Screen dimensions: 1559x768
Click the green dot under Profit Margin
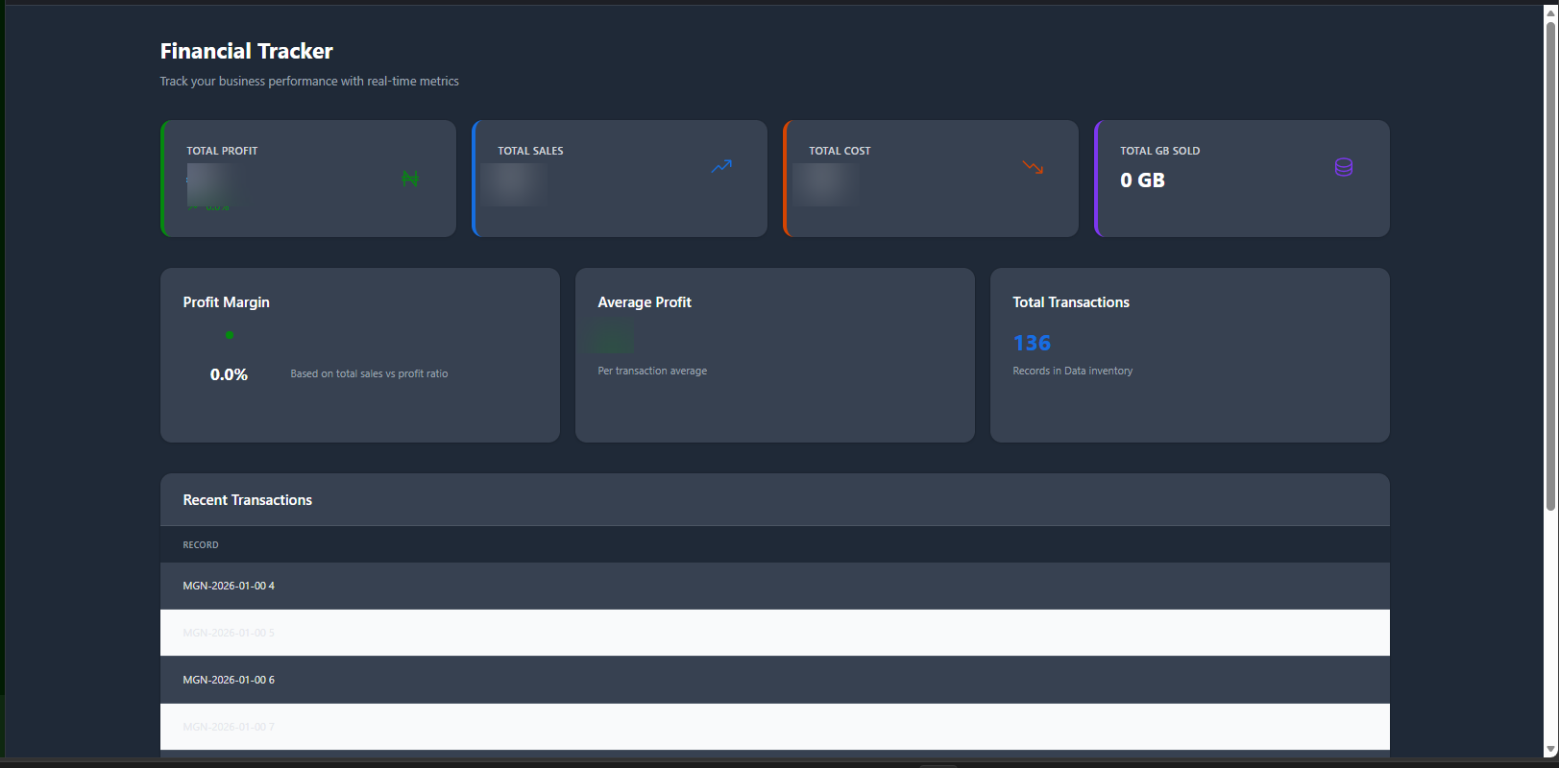click(x=230, y=335)
